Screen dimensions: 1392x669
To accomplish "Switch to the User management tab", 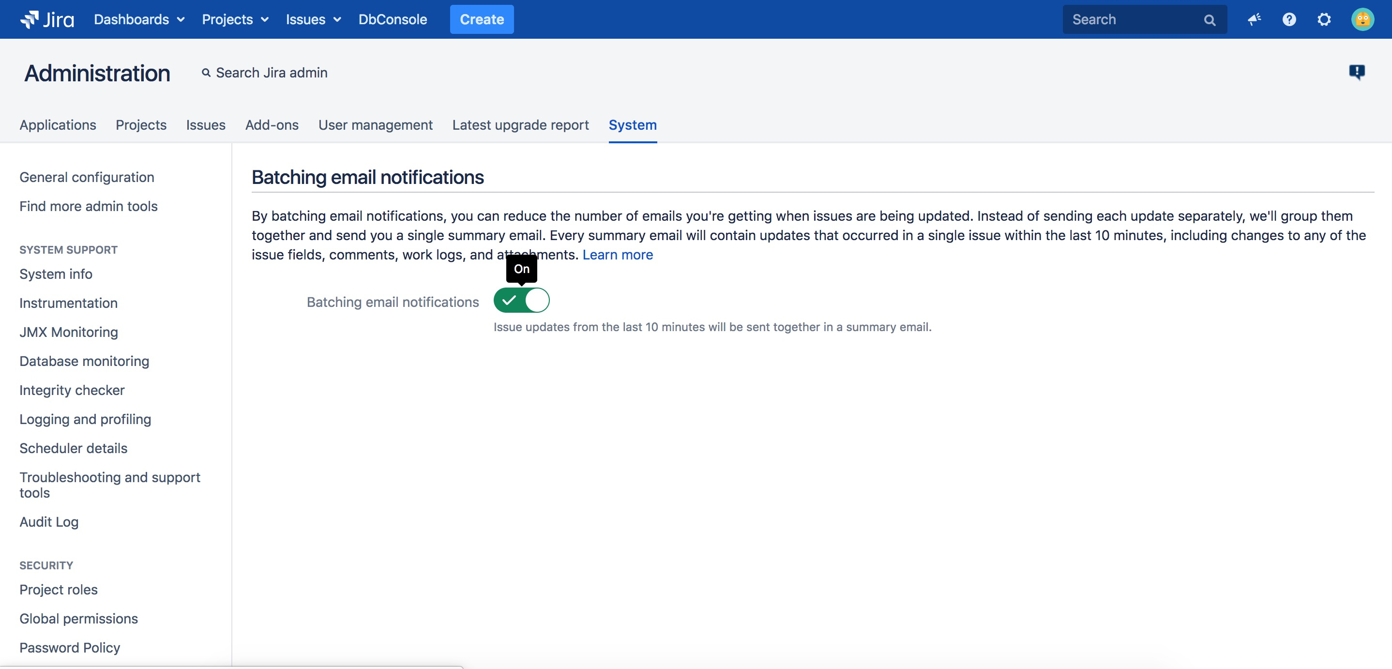I will point(376,125).
